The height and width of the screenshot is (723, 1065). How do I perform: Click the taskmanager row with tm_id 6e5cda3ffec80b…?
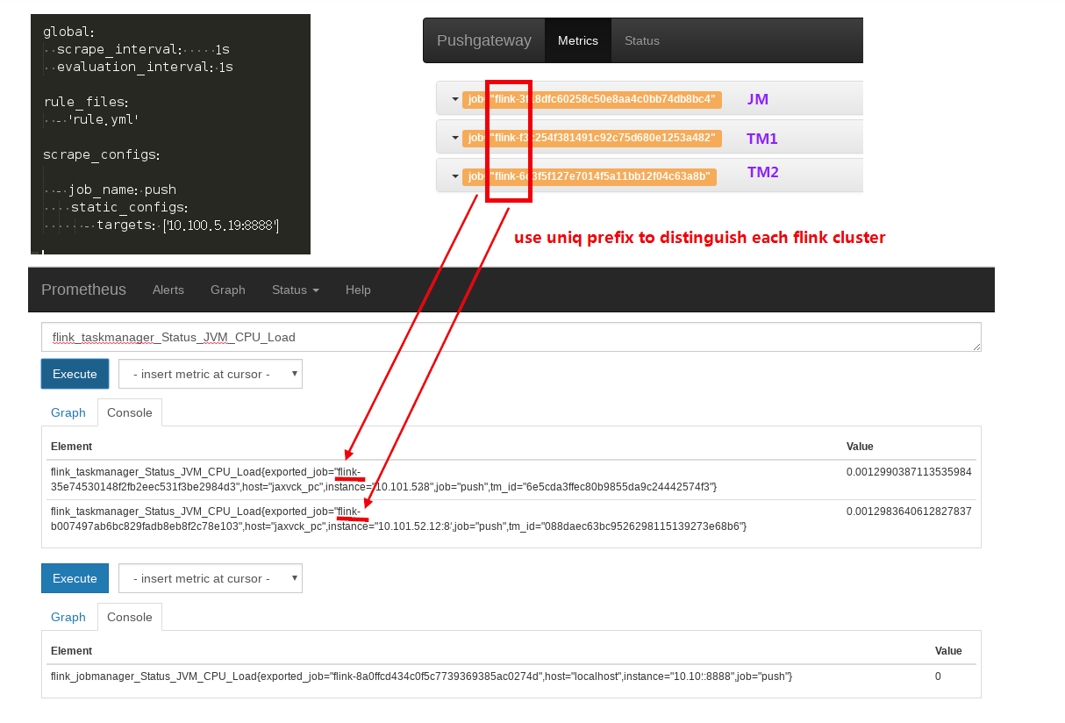511,479
